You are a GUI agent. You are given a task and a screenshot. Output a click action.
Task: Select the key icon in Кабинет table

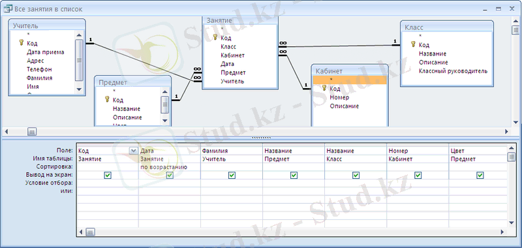[x=324, y=88]
